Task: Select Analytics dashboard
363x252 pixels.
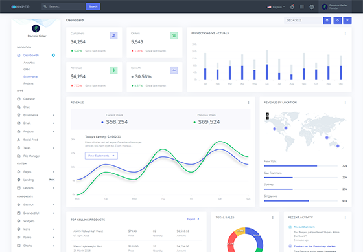Action: (29, 63)
